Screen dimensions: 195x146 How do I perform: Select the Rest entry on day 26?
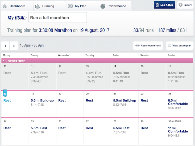coord(62,128)
